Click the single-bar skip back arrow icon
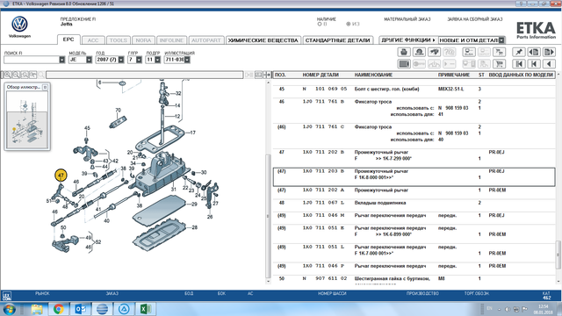The width and height of the screenshot is (562, 316). pyautogui.click(x=534, y=64)
